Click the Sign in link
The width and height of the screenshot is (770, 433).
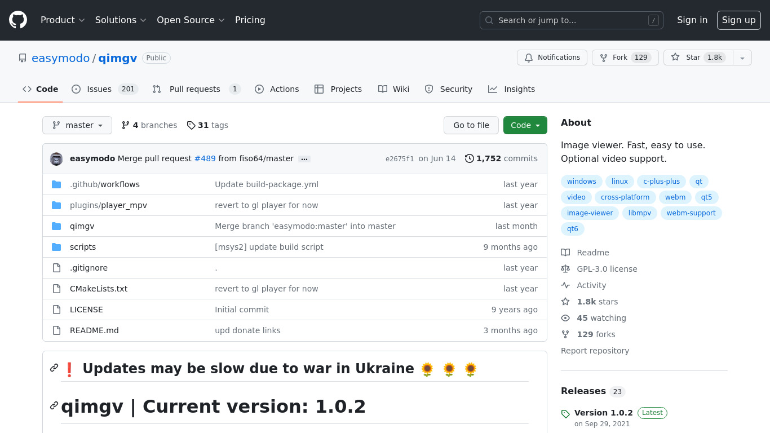click(692, 20)
